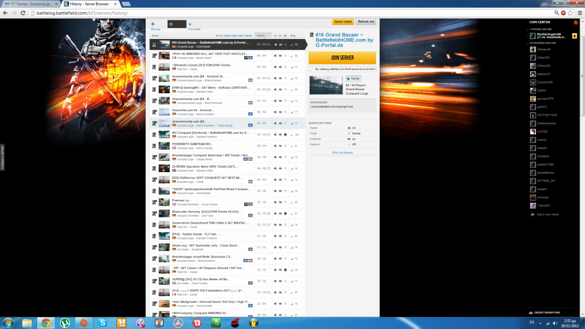Click the ~SIP~ 24/7 Canals server thumbnail

pyautogui.click(x=164, y=270)
